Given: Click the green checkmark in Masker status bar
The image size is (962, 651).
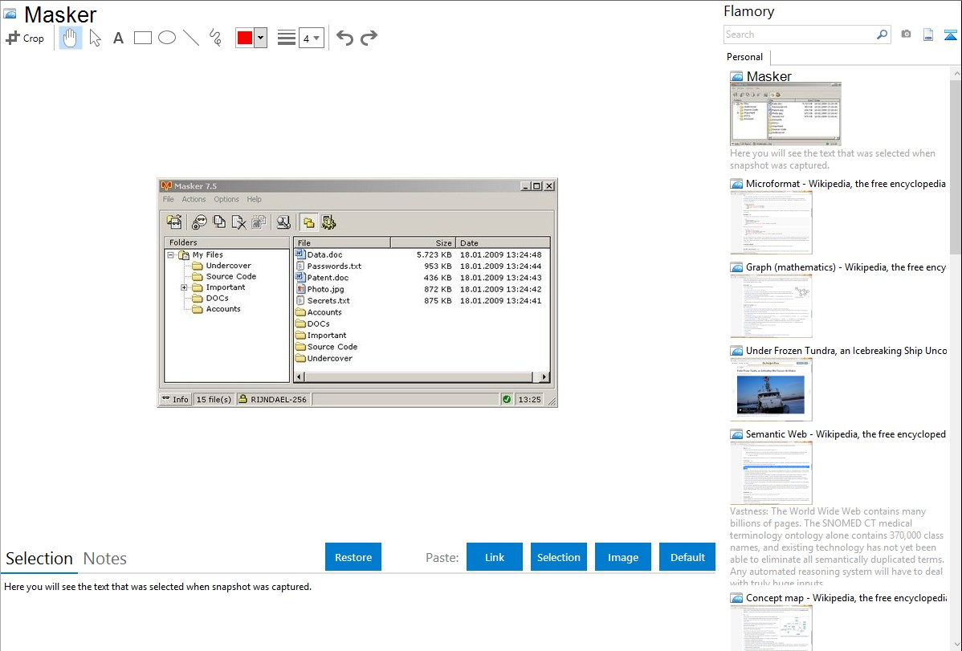Looking at the screenshot, I should coord(507,400).
